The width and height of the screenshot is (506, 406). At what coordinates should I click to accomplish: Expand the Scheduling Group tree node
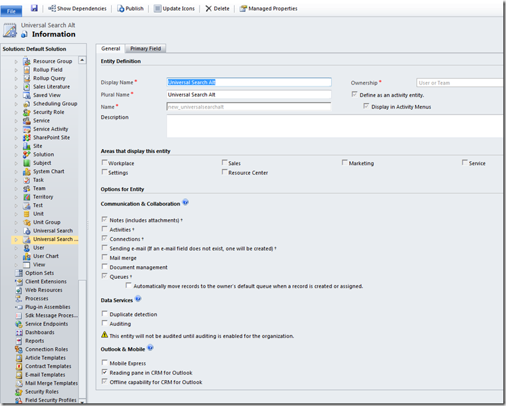pos(16,104)
